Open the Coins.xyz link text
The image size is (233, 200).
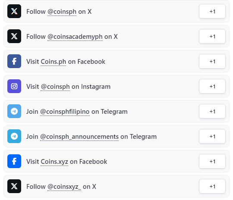coord(54,162)
